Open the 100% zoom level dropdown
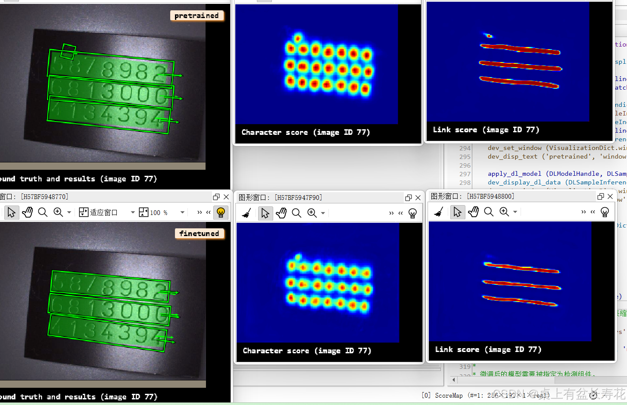Screen dimensions: 627x405 (x=182, y=212)
